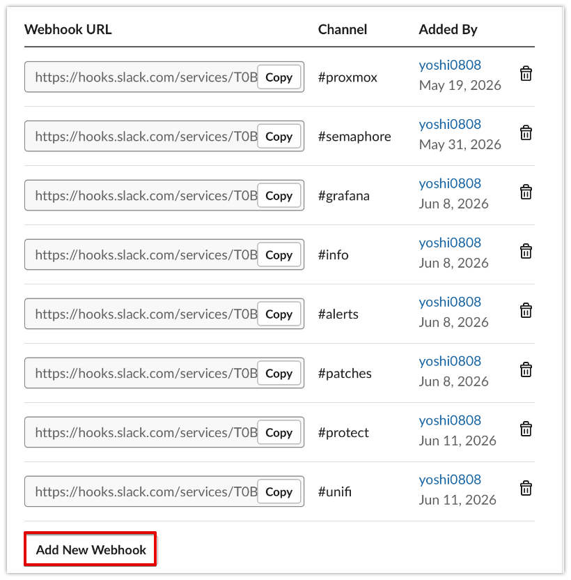Copy the #semaphore webhook URL
This screenshot has width=571, height=580.
(279, 136)
